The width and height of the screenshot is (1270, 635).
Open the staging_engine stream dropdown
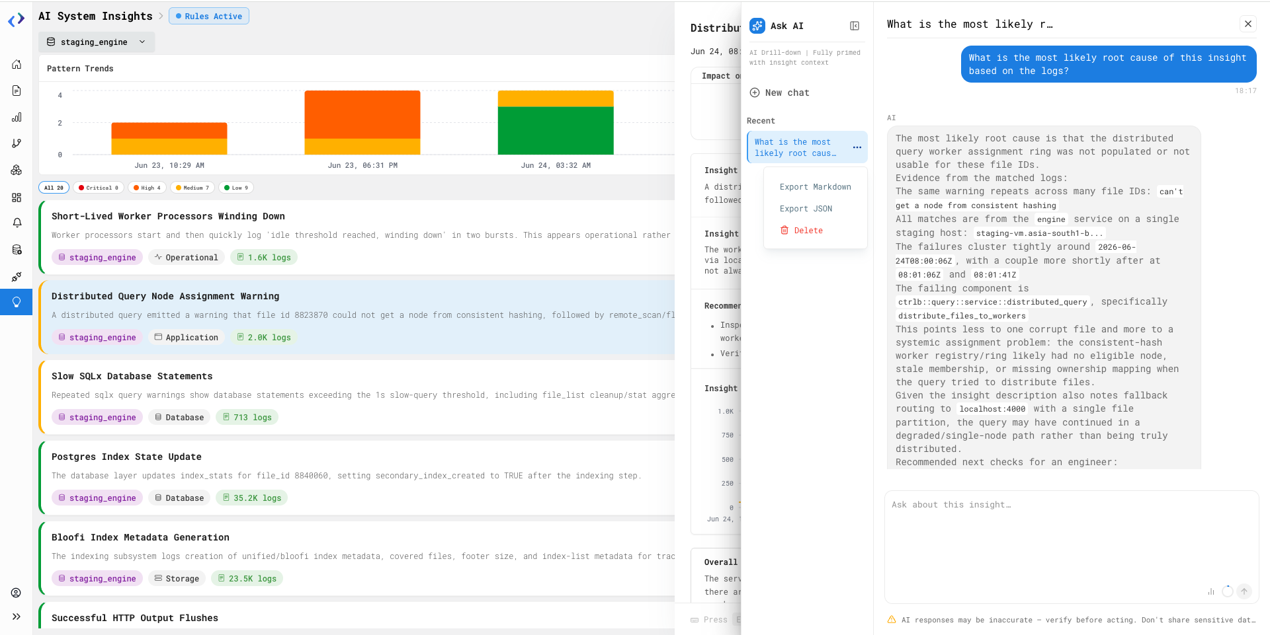[x=97, y=42]
